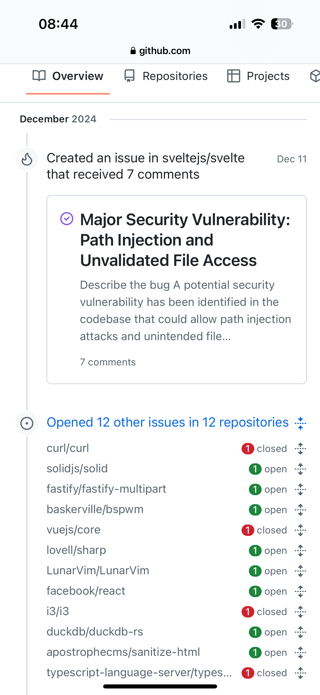Click the Packages cube icon
Screen dimensions: 320x695
(x=315, y=76)
